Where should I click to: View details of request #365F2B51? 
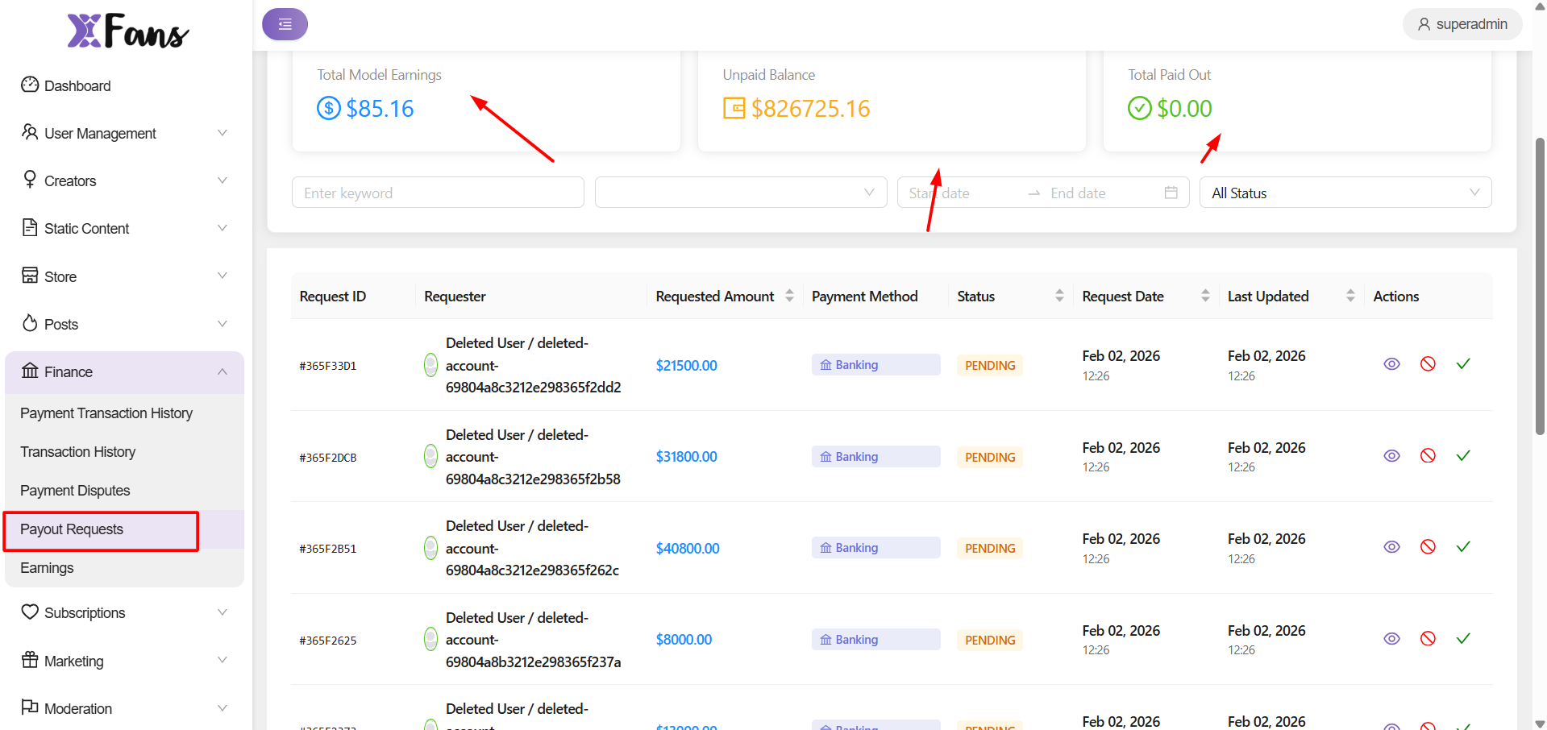coord(1391,547)
